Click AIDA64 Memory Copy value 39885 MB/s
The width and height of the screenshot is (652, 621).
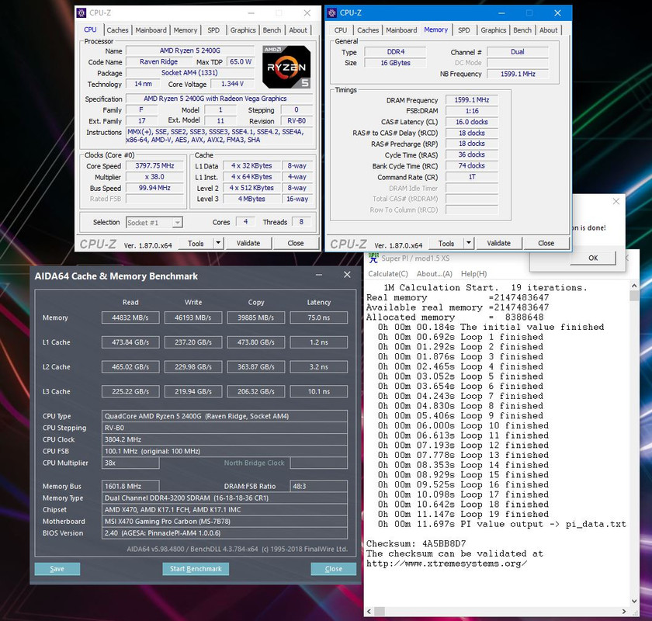(x=255, y=317)
